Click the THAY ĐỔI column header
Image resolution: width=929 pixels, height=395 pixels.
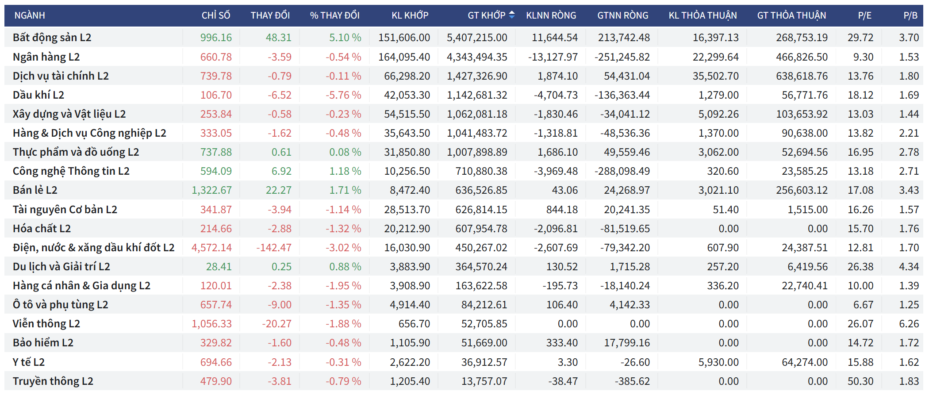[270, 15]
